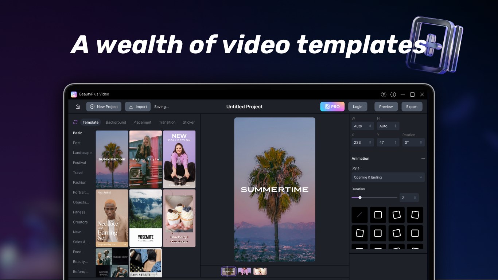The width and height of the screenshot is (498, 280).
Task: Select the Beauty... category
Action: pos(80,262)
